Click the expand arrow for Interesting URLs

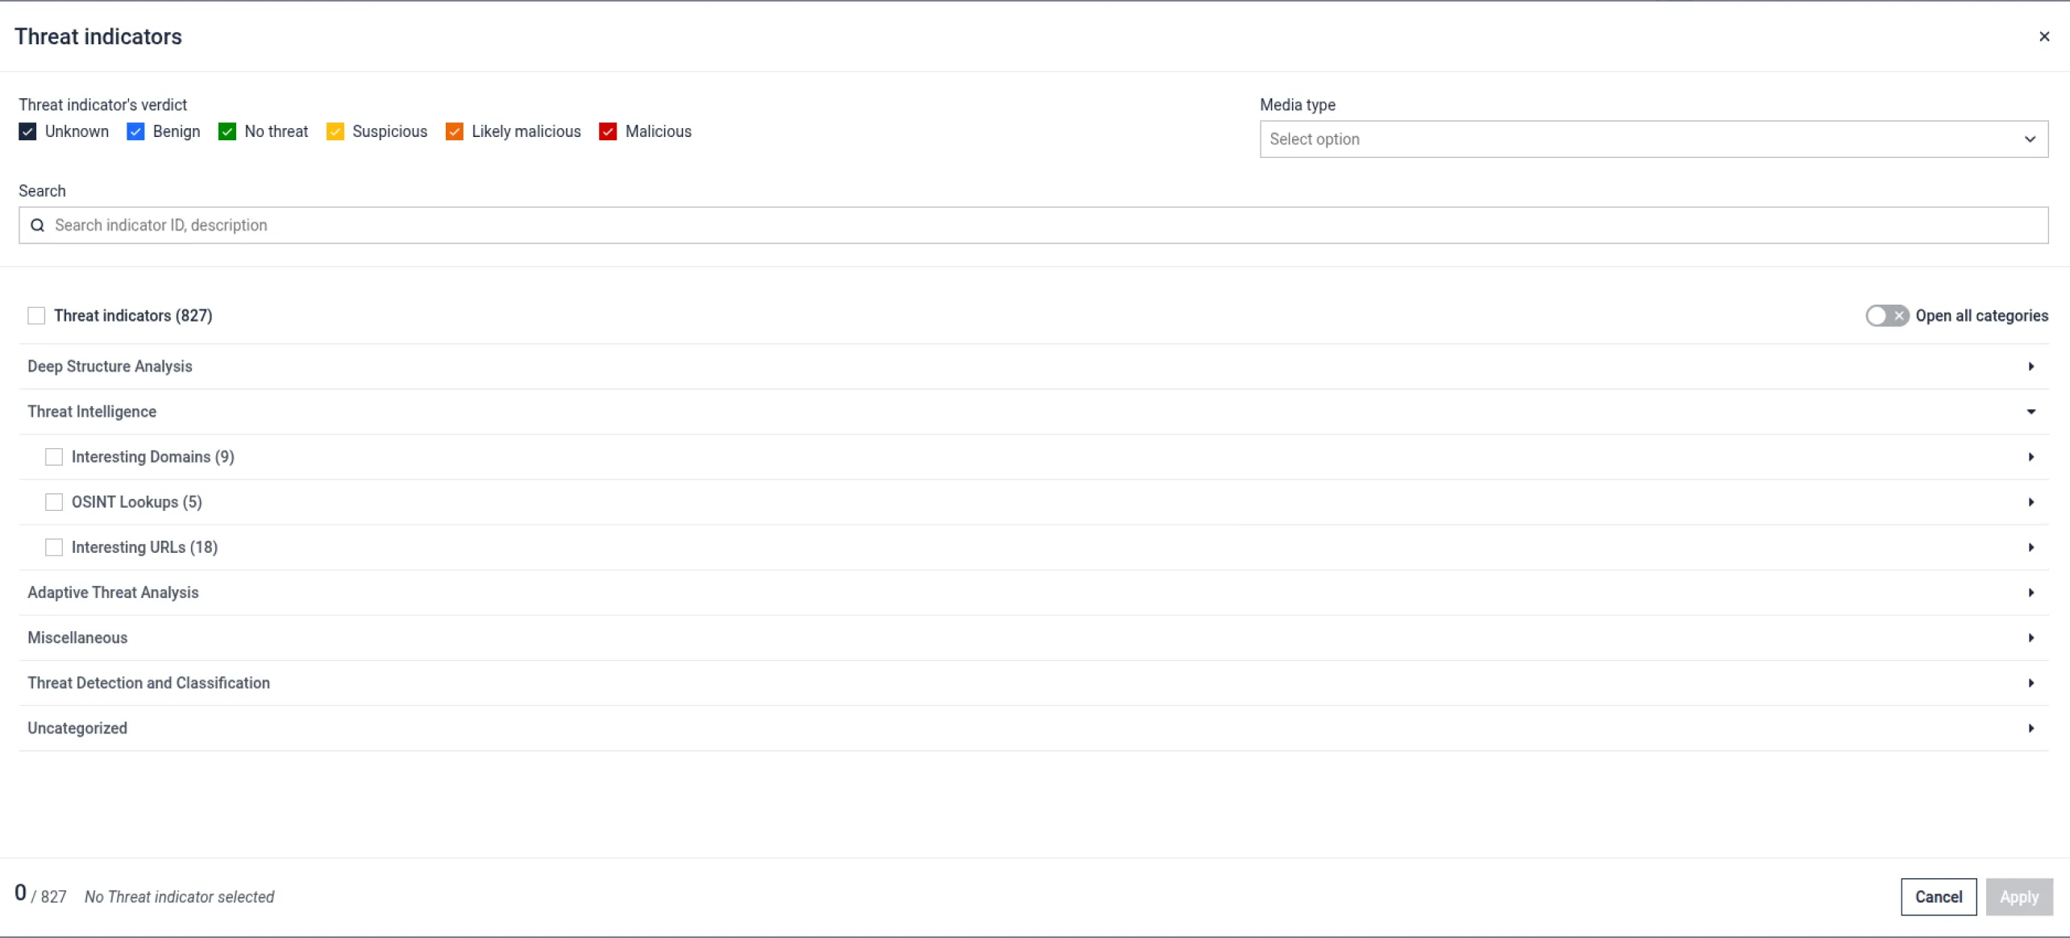point(2031,547)
